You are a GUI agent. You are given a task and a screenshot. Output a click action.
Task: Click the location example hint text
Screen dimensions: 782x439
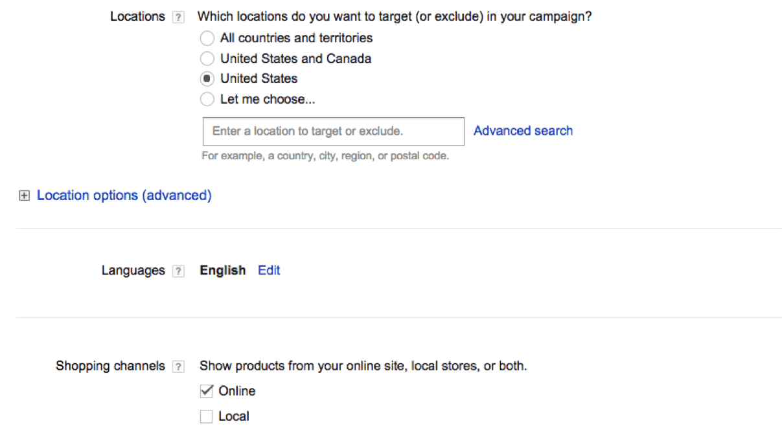(325, 156)
